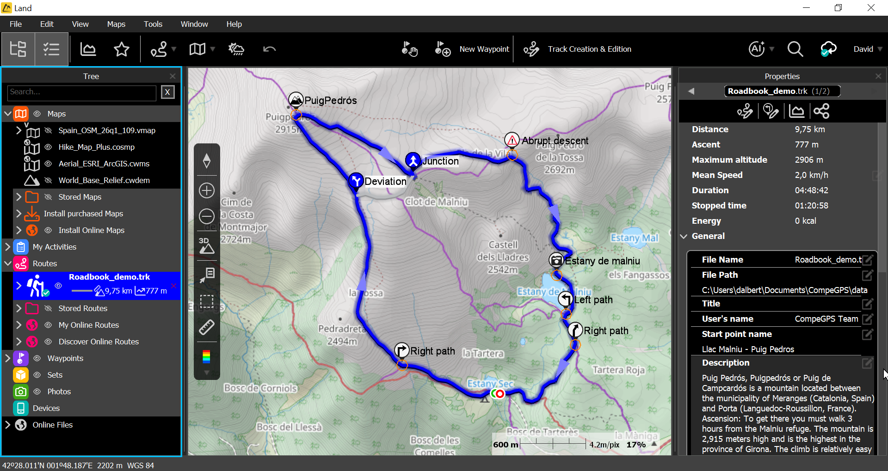This screenshot has width=888, height=471.
Task: Click the New Waypoint button
Action: (x=472, y=49)
